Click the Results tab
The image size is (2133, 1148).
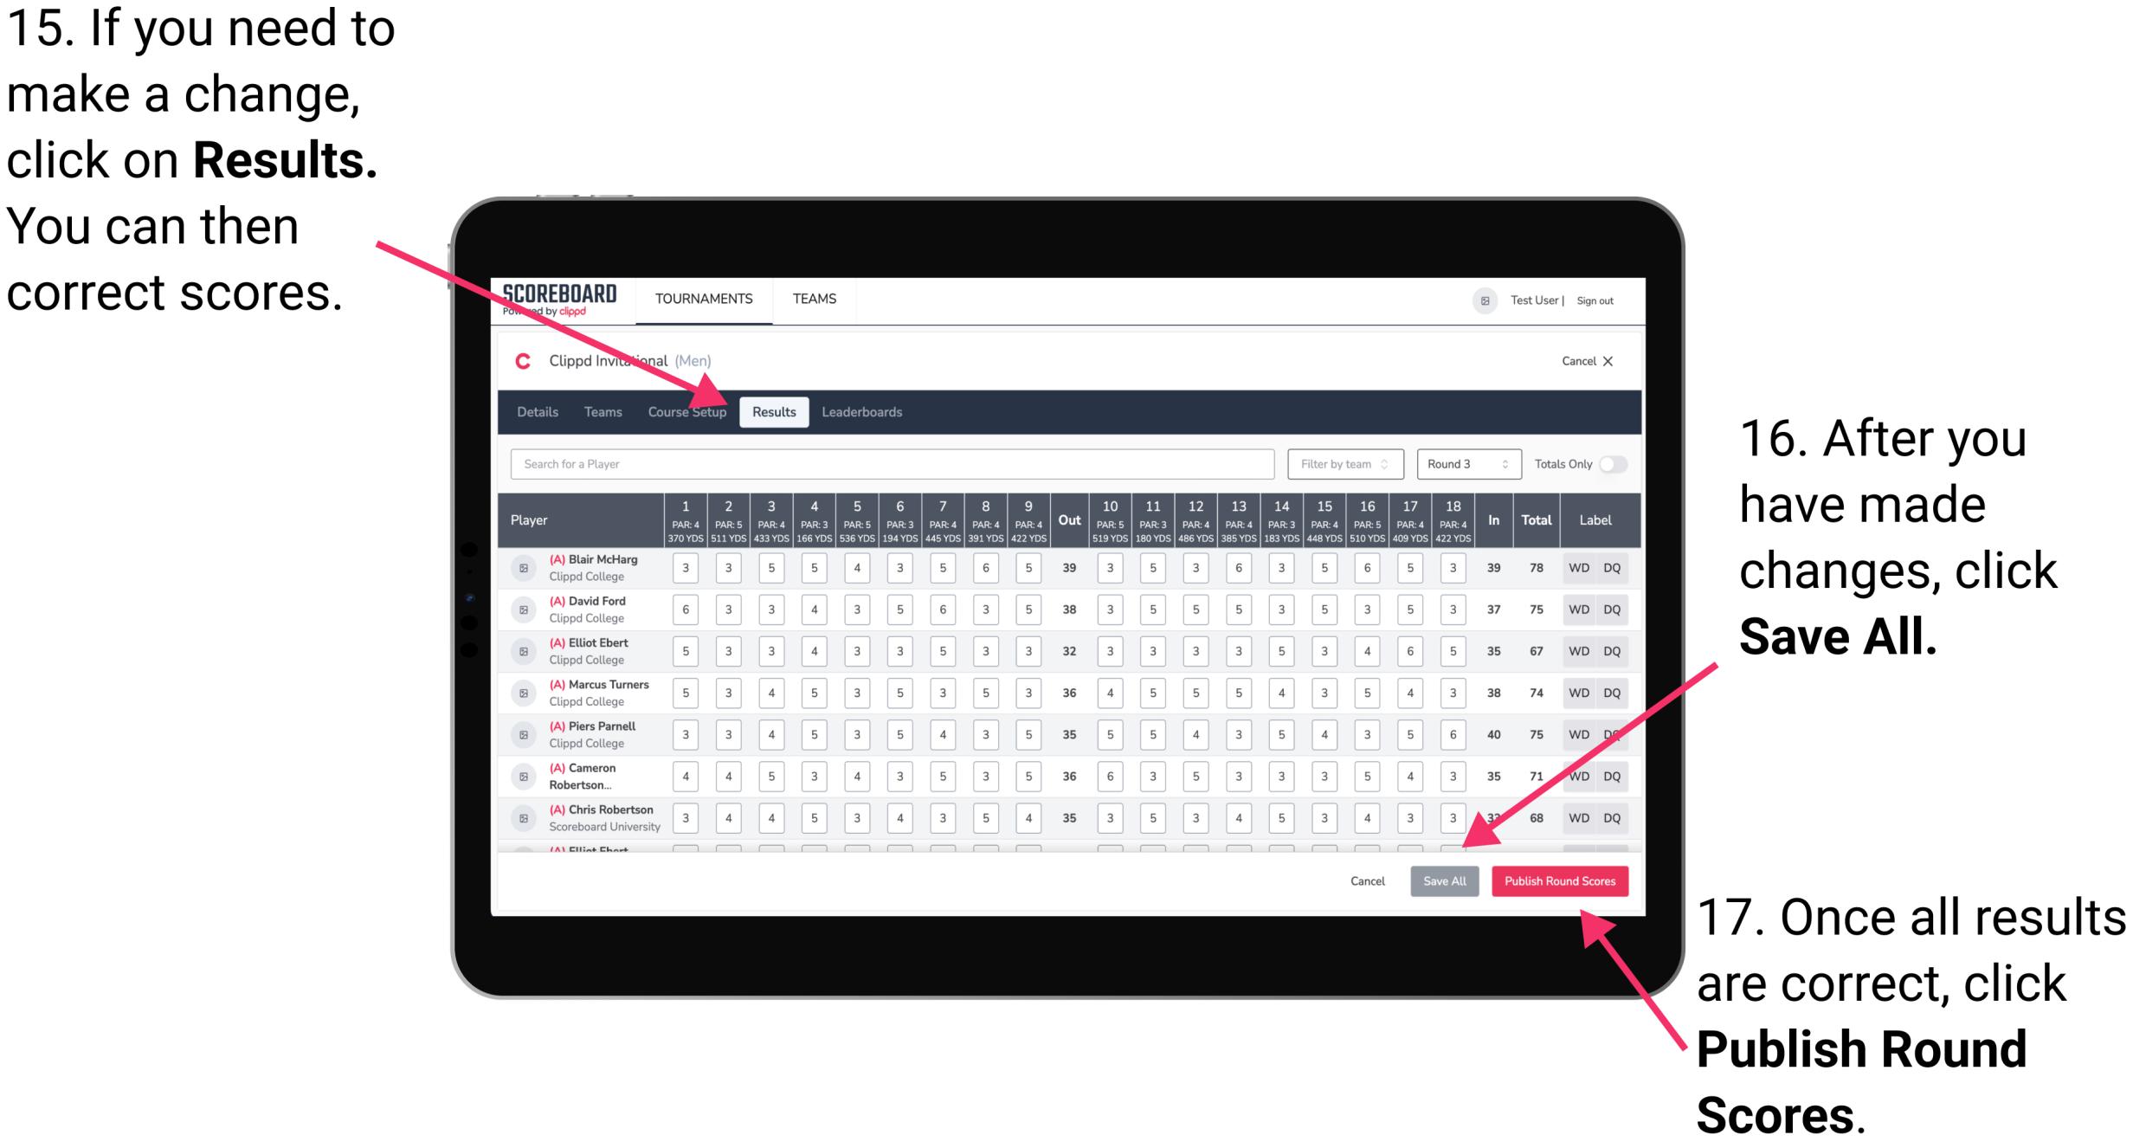(x=773, y=413)
